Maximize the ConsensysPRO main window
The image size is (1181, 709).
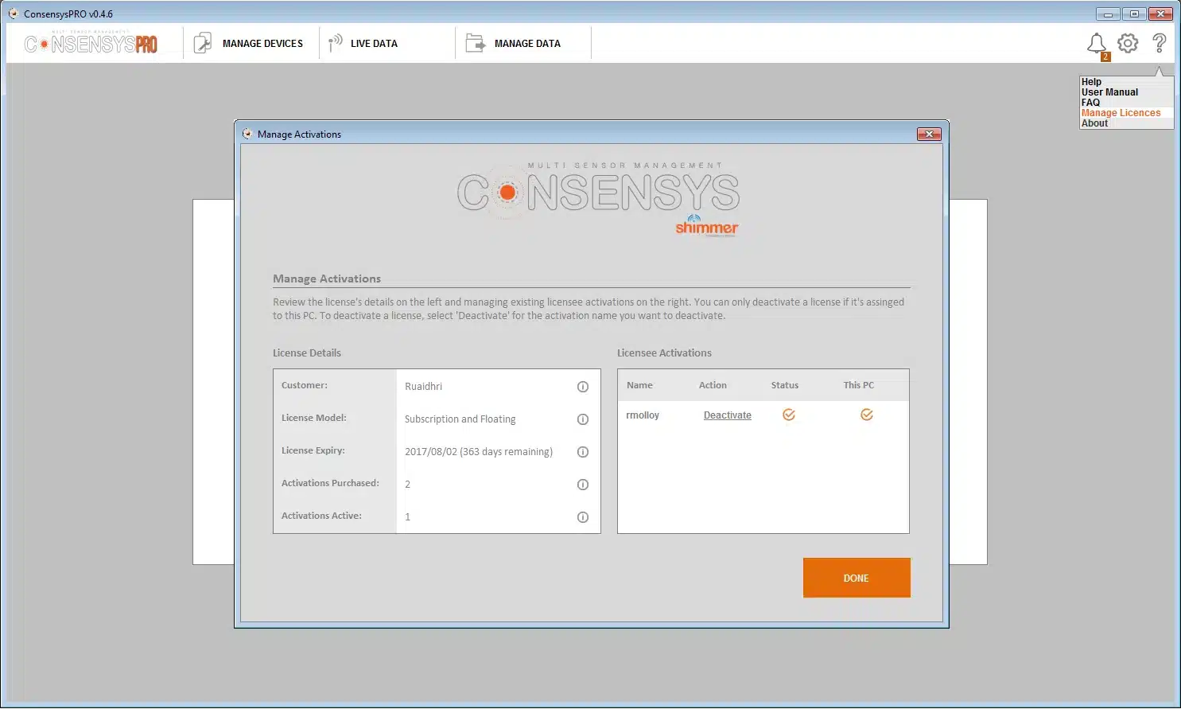1134,14
